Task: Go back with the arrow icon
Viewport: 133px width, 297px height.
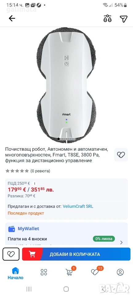Action: coord(12,18)
